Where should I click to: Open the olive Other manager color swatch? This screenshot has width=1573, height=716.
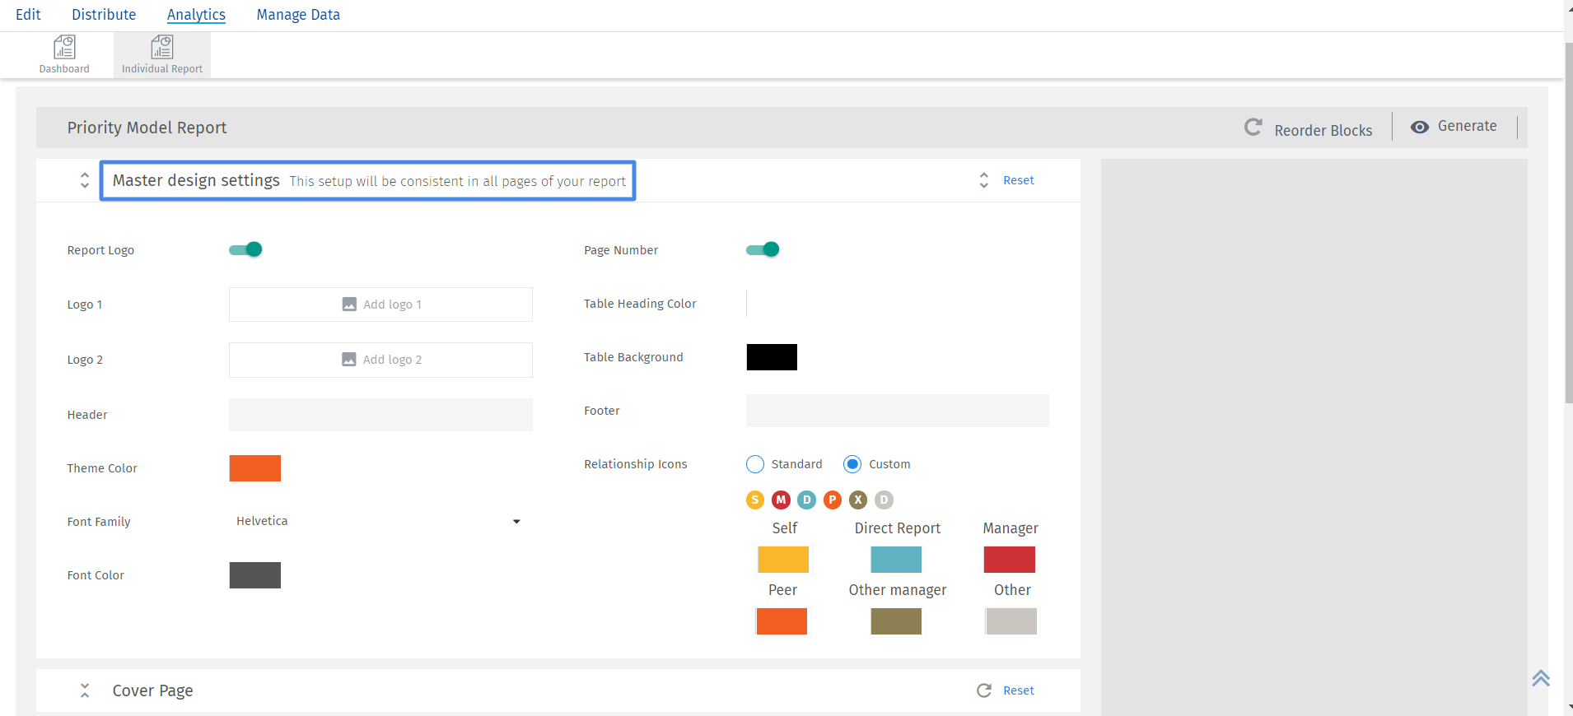click(x=896, y=621)
